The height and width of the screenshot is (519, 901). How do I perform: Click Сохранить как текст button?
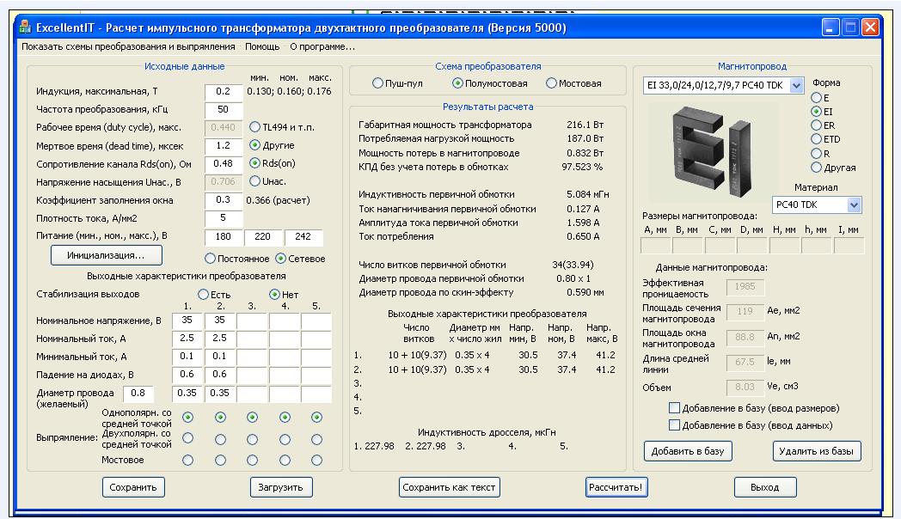tap(450, 487)
